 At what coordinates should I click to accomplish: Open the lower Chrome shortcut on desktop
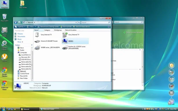point(5,85)
